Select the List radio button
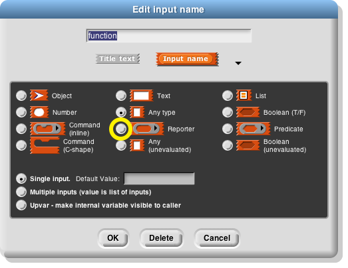This screenshot has width=348, height=268. (x=228, y=96)
